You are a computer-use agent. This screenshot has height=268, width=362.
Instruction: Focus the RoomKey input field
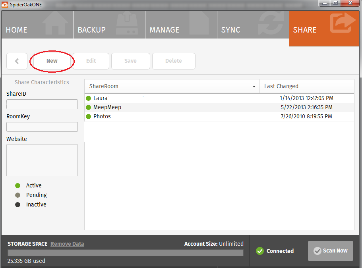tap(42, 127)
